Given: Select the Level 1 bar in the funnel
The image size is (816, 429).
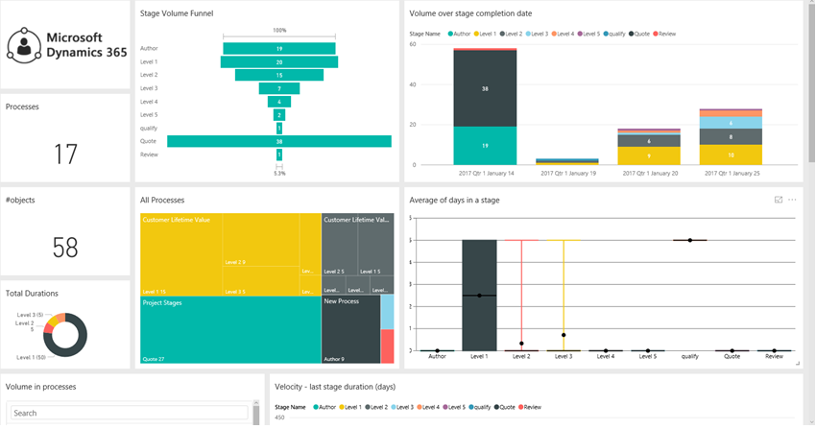Looking at the screenshot, I should tap(278, 61).
